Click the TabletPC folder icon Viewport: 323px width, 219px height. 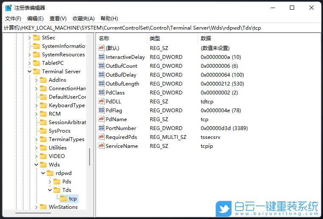37,63
